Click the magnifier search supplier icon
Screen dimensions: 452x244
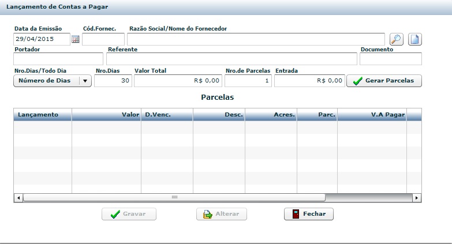click(x=396, y=39)
